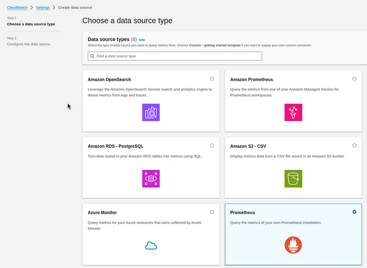Click the Amazon RDS PostgreSQL database icon
The width and height of the screenshot is (367, 268).
(151, 178)
